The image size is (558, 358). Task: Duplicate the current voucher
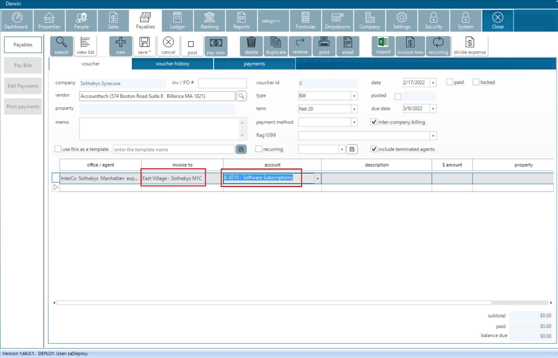pyautogui.click(x=276, y=46)
